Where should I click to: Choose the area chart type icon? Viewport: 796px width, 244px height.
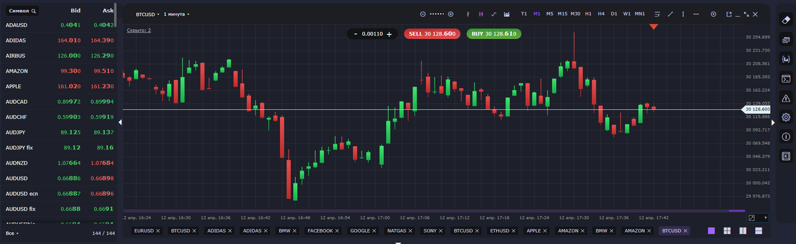pos(507,14)
